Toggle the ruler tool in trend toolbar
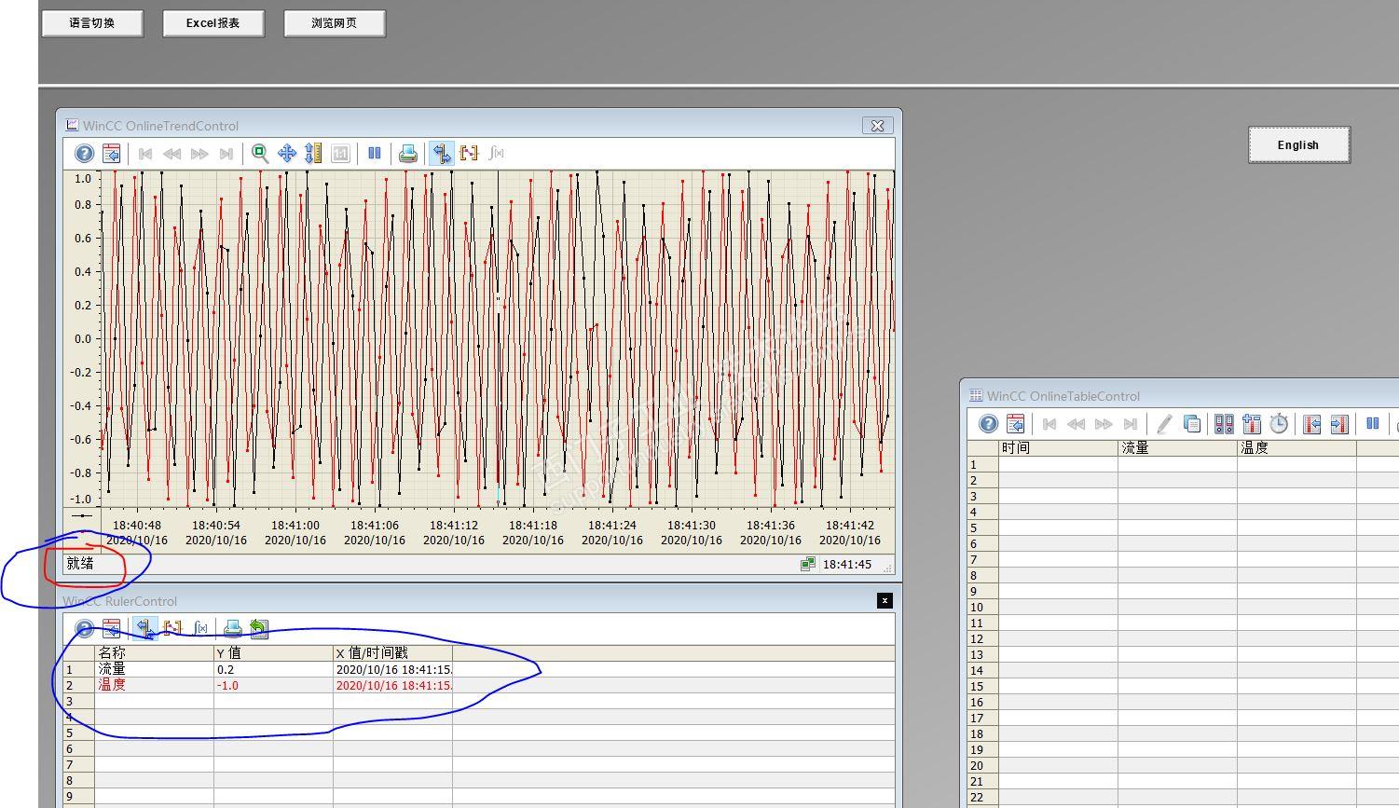 click(x=442, y=154)
